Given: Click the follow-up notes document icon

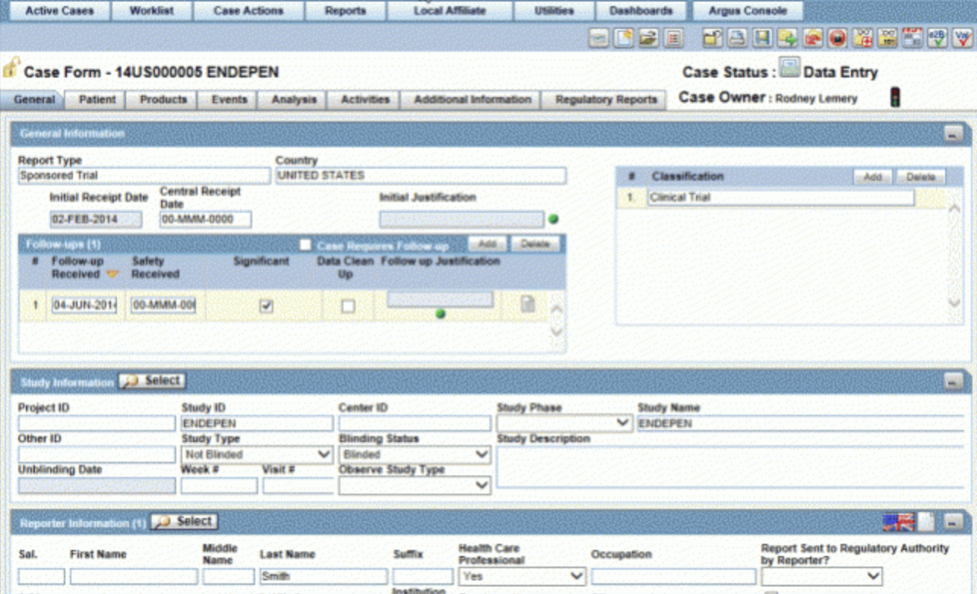Looking at the screenshot, I should (x=527, y=305).
